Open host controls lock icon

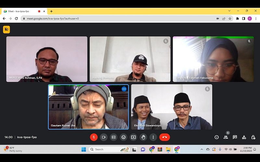point(253,137)
